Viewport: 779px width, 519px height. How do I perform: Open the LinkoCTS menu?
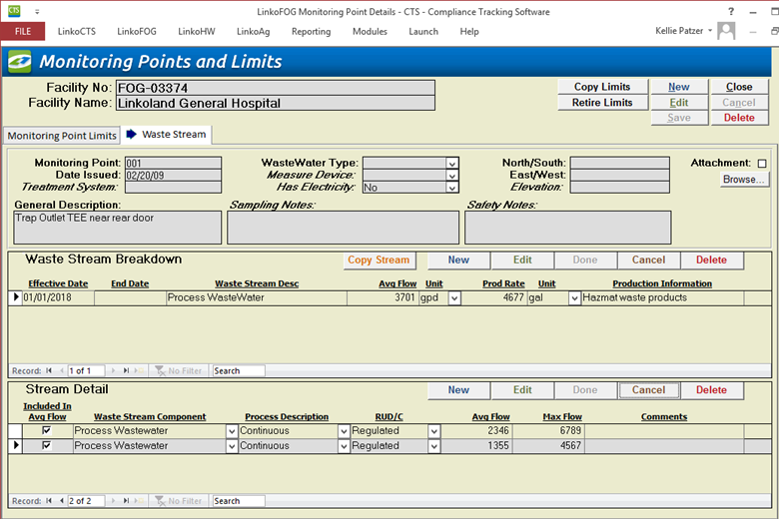click(x=77, y=31)
